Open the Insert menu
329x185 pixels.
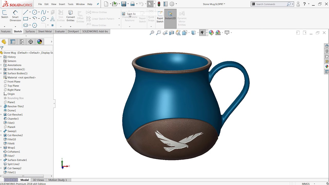(62, 4)
